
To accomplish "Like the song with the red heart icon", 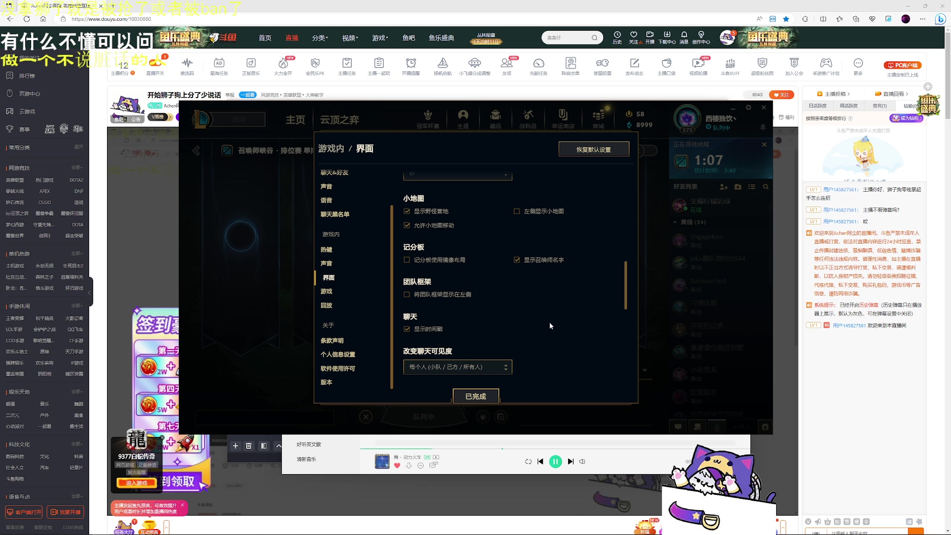I will click(x=397, y=466).
